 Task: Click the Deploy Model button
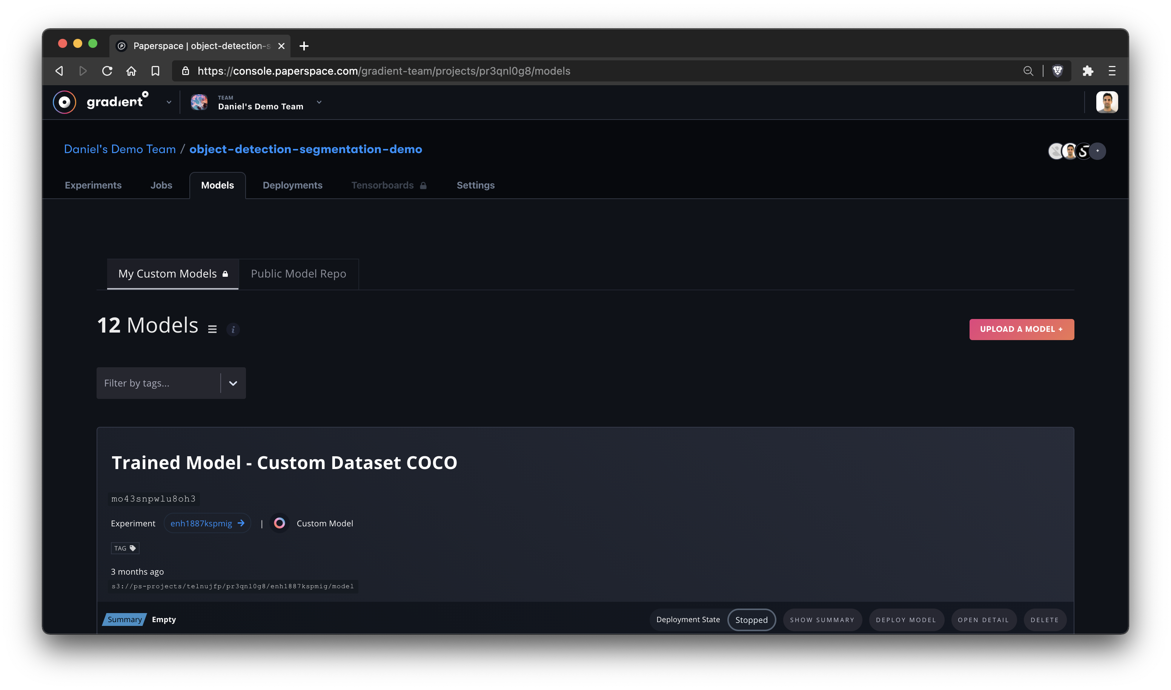(x=905, y=619)
